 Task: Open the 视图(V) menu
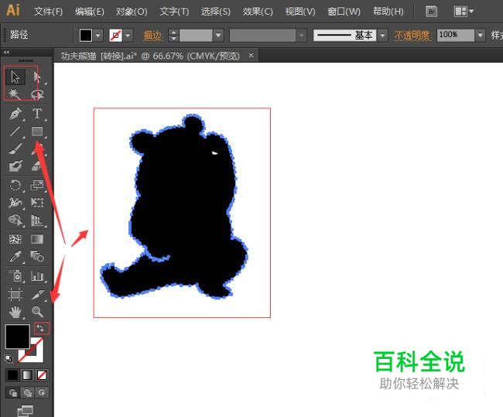pos(300,12)
